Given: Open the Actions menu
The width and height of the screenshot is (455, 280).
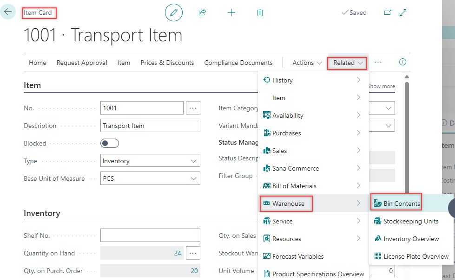Looking at the screenshot, I should pos(307,63).
